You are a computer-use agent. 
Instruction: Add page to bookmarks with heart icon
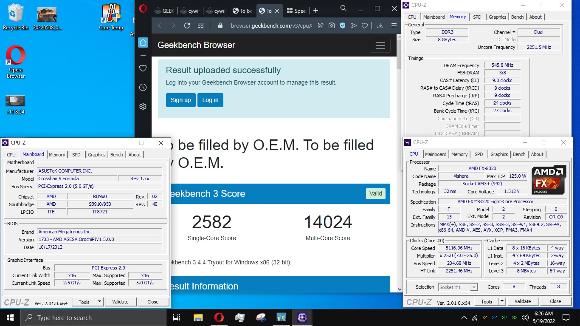pos(365,26)
